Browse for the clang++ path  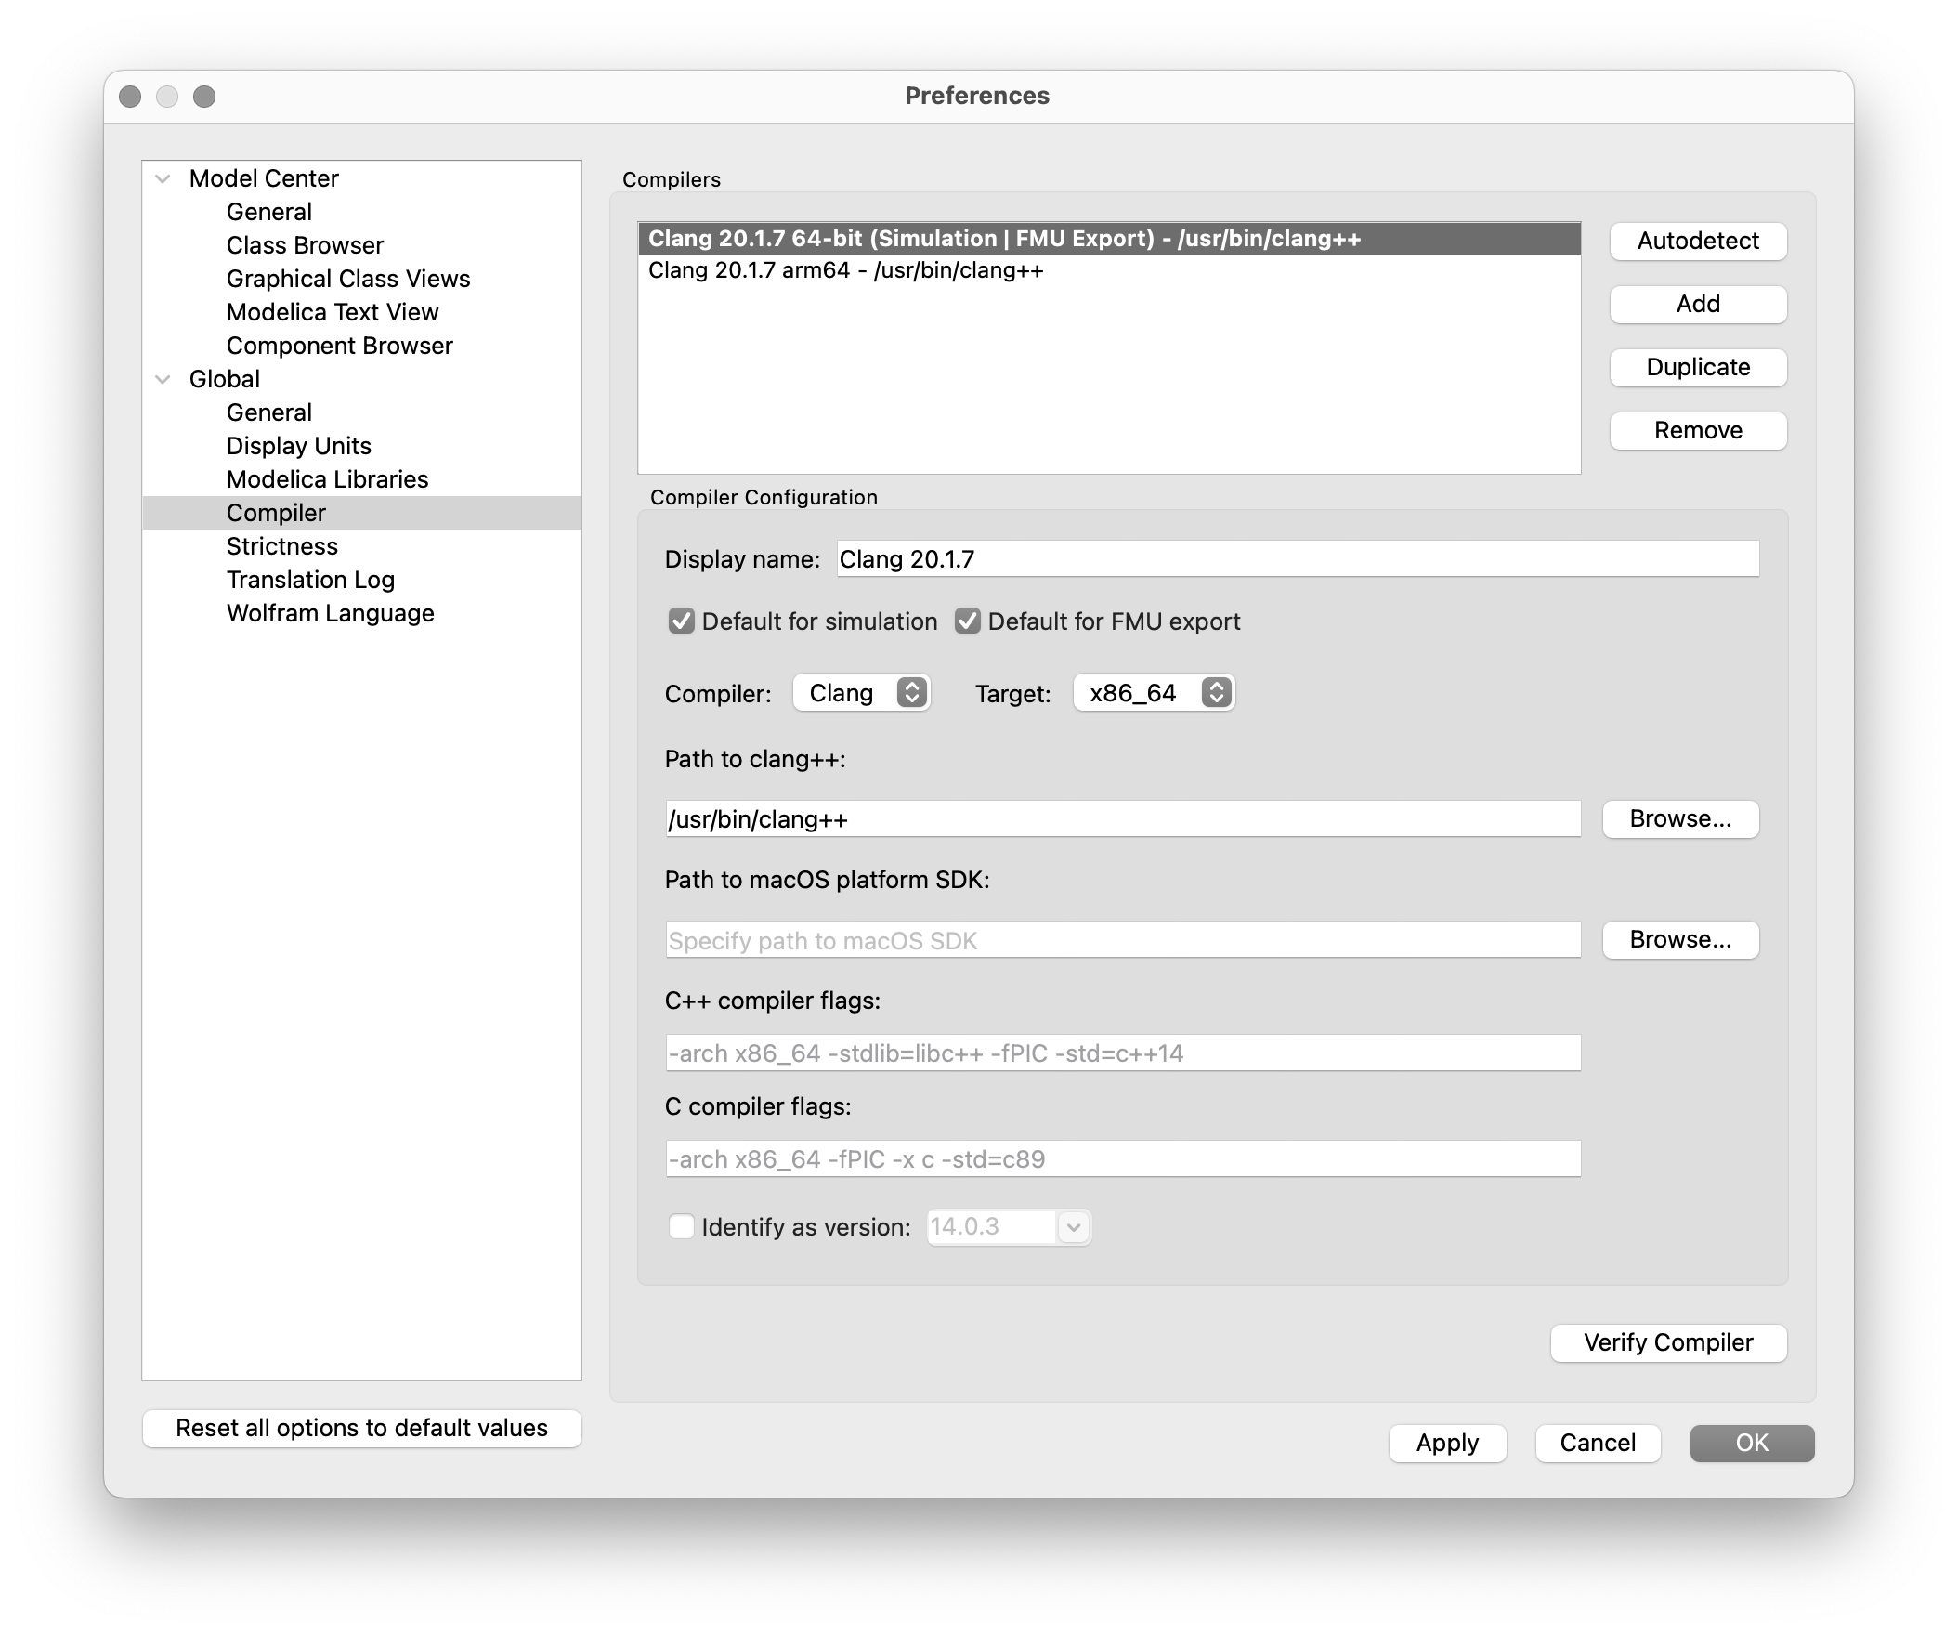[x=1680, y=819]
